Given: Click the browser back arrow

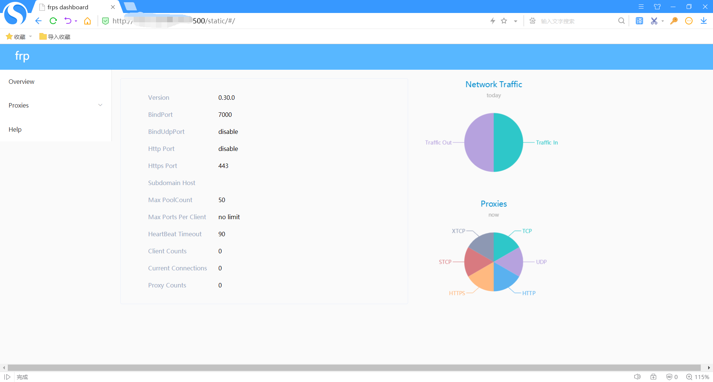Looking at the screenshot, I should click(38, 21).
